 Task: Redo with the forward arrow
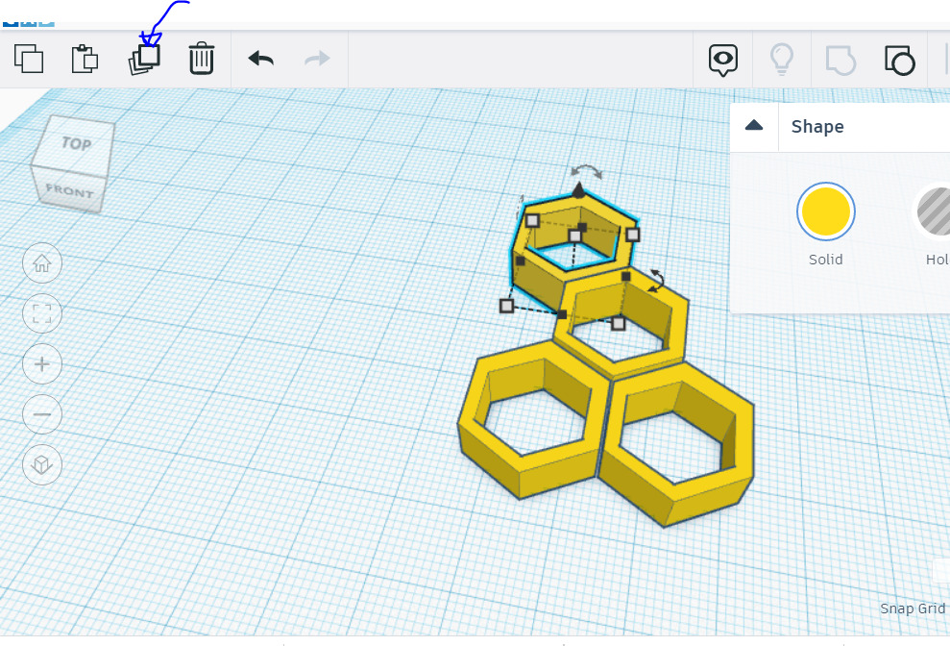tap(317, 59)
